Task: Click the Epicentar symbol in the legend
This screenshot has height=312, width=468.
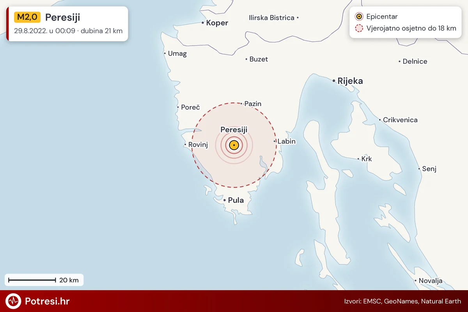Action: click(359, 17)
